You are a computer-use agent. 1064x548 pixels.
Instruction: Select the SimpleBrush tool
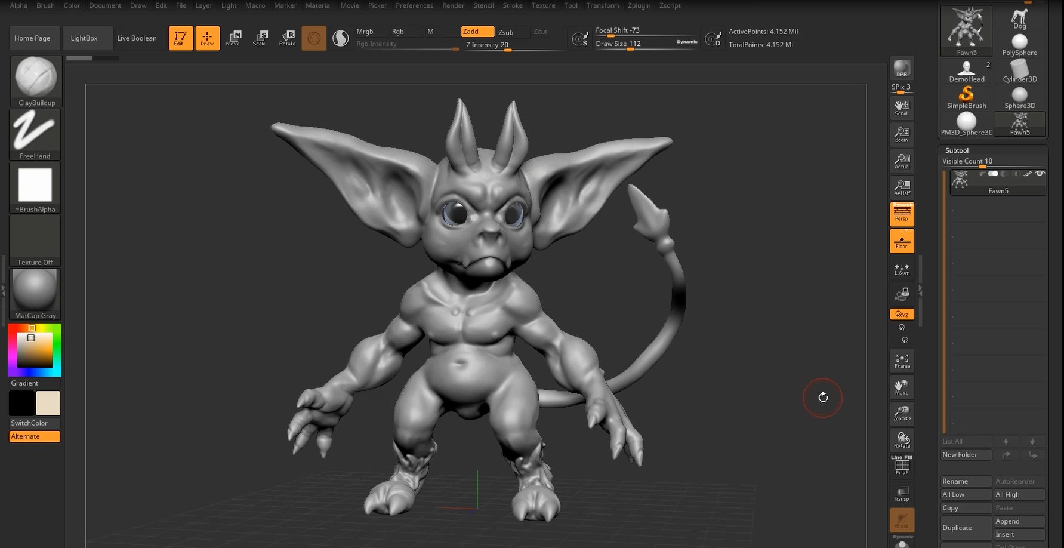(x=966, y=97)
